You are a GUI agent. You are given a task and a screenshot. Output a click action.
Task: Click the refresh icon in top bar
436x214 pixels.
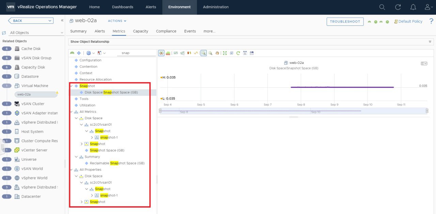click(398, 7)
